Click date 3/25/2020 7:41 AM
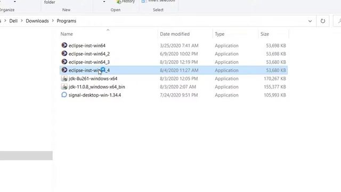Image resolution: width=341 pixels, height=192 pixels. [179, 45]
